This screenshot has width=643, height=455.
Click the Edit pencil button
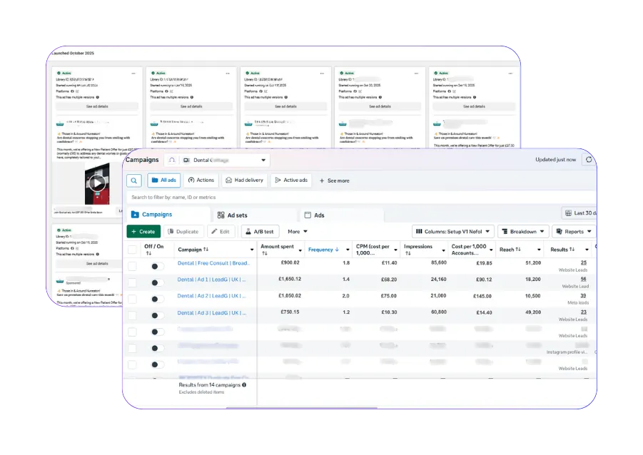[x=221, y=232]
